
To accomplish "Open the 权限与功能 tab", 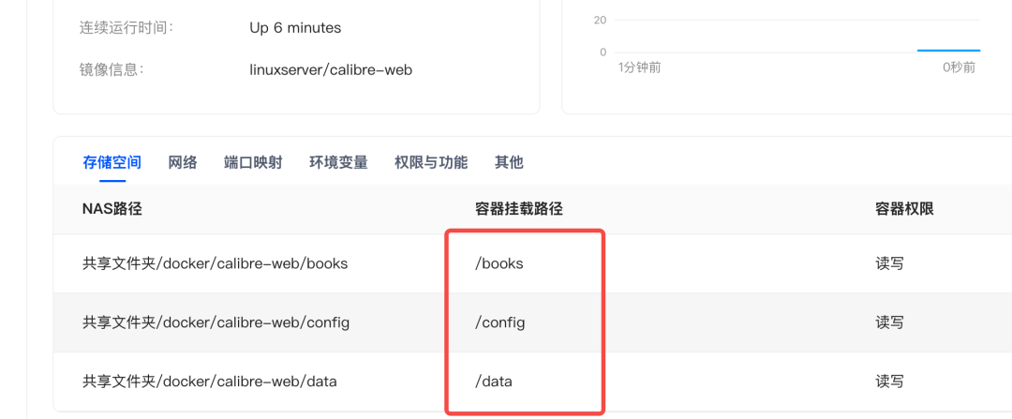I will (431, 162).
